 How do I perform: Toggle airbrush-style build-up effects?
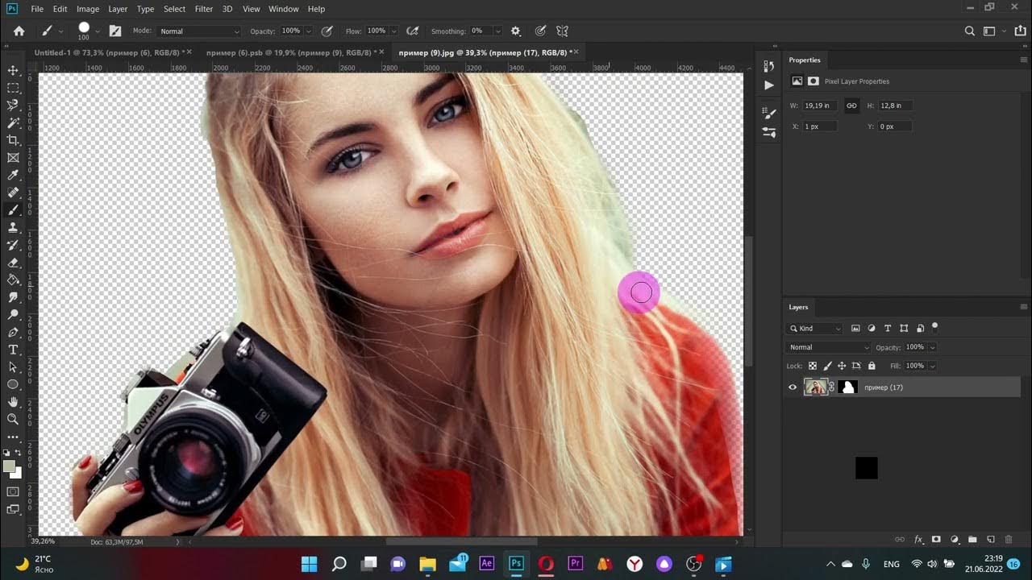pyautogui.click(x=413, y=31)
